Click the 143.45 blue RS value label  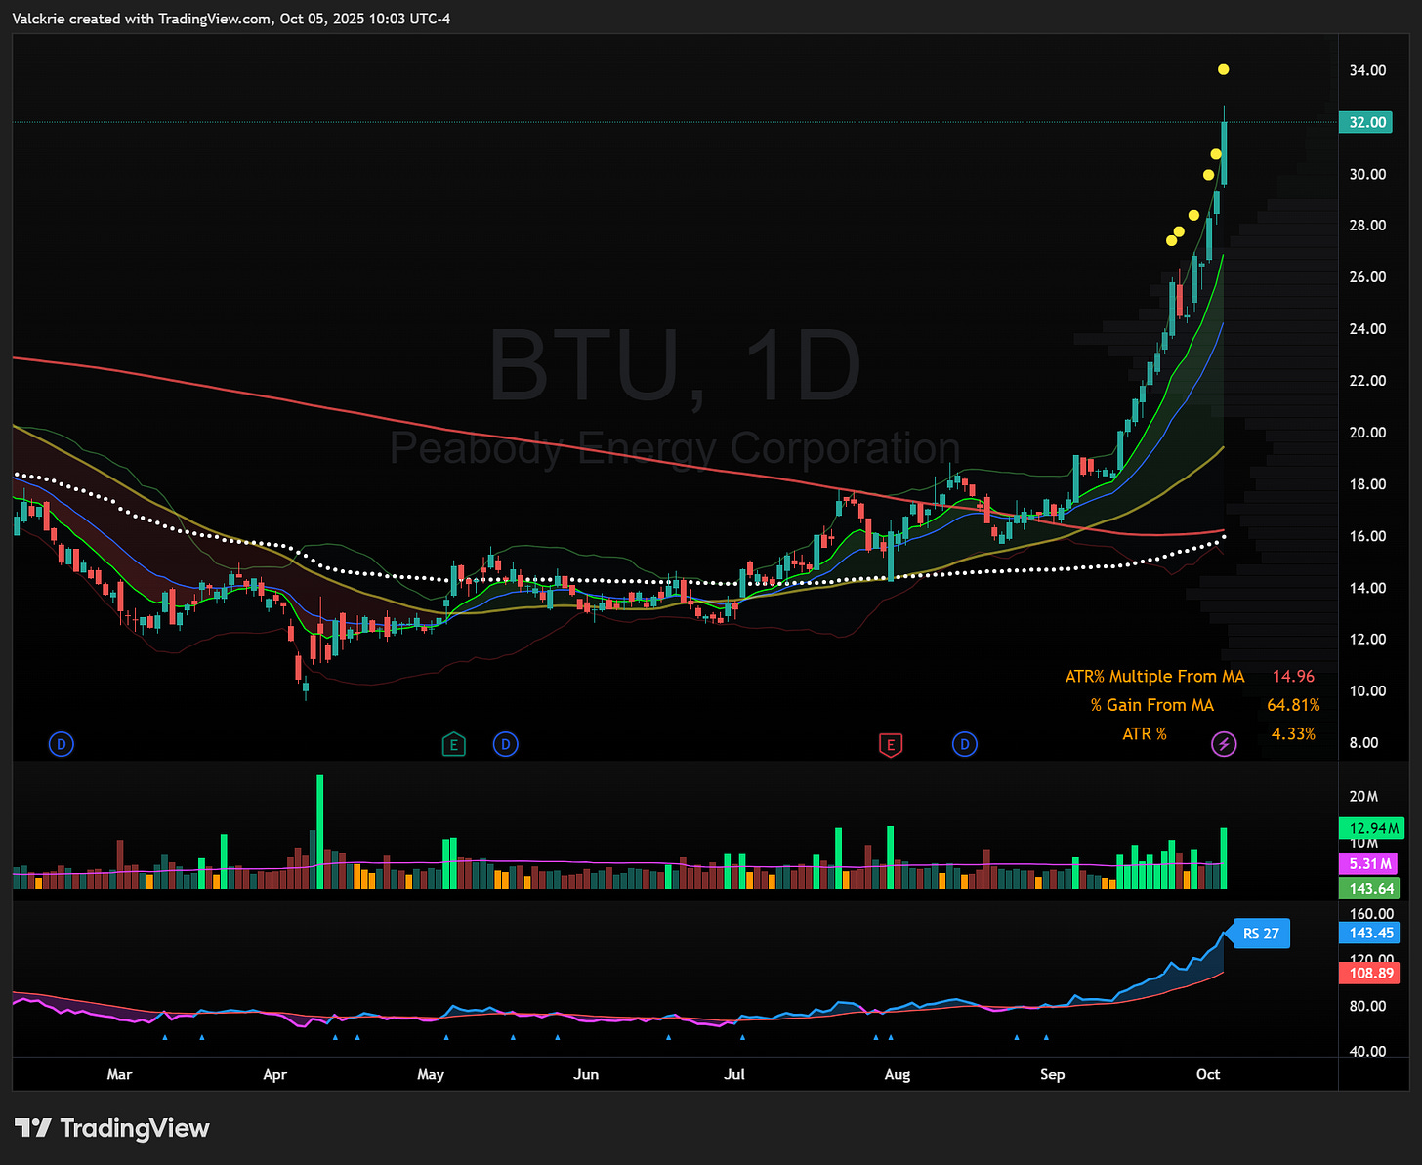[x=1369, y=933]
